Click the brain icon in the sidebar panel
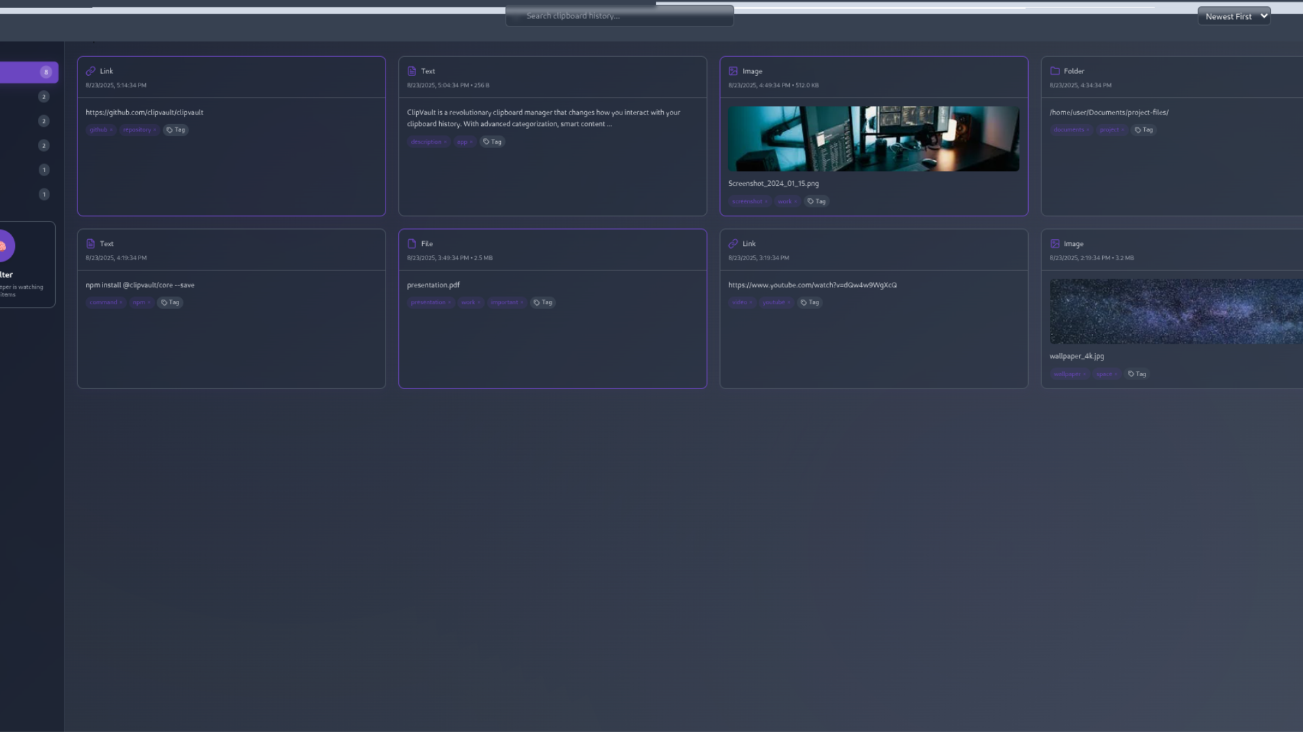 [3, 246]
